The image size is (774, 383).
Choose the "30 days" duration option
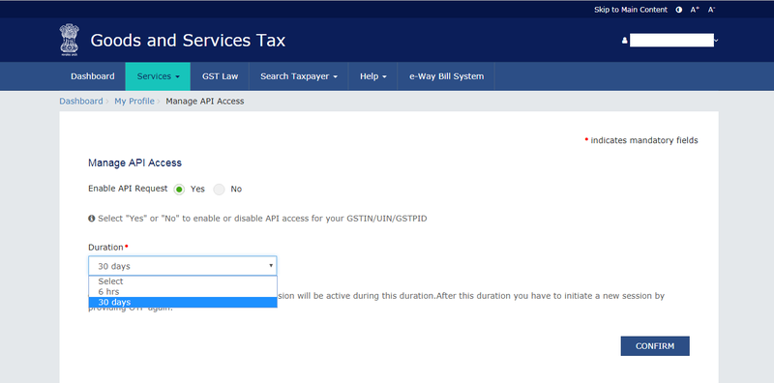[183, 302]
